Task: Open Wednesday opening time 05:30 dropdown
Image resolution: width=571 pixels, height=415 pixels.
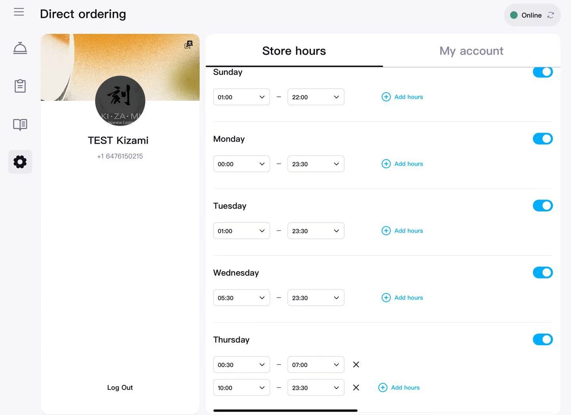Action: click(241, 298)
